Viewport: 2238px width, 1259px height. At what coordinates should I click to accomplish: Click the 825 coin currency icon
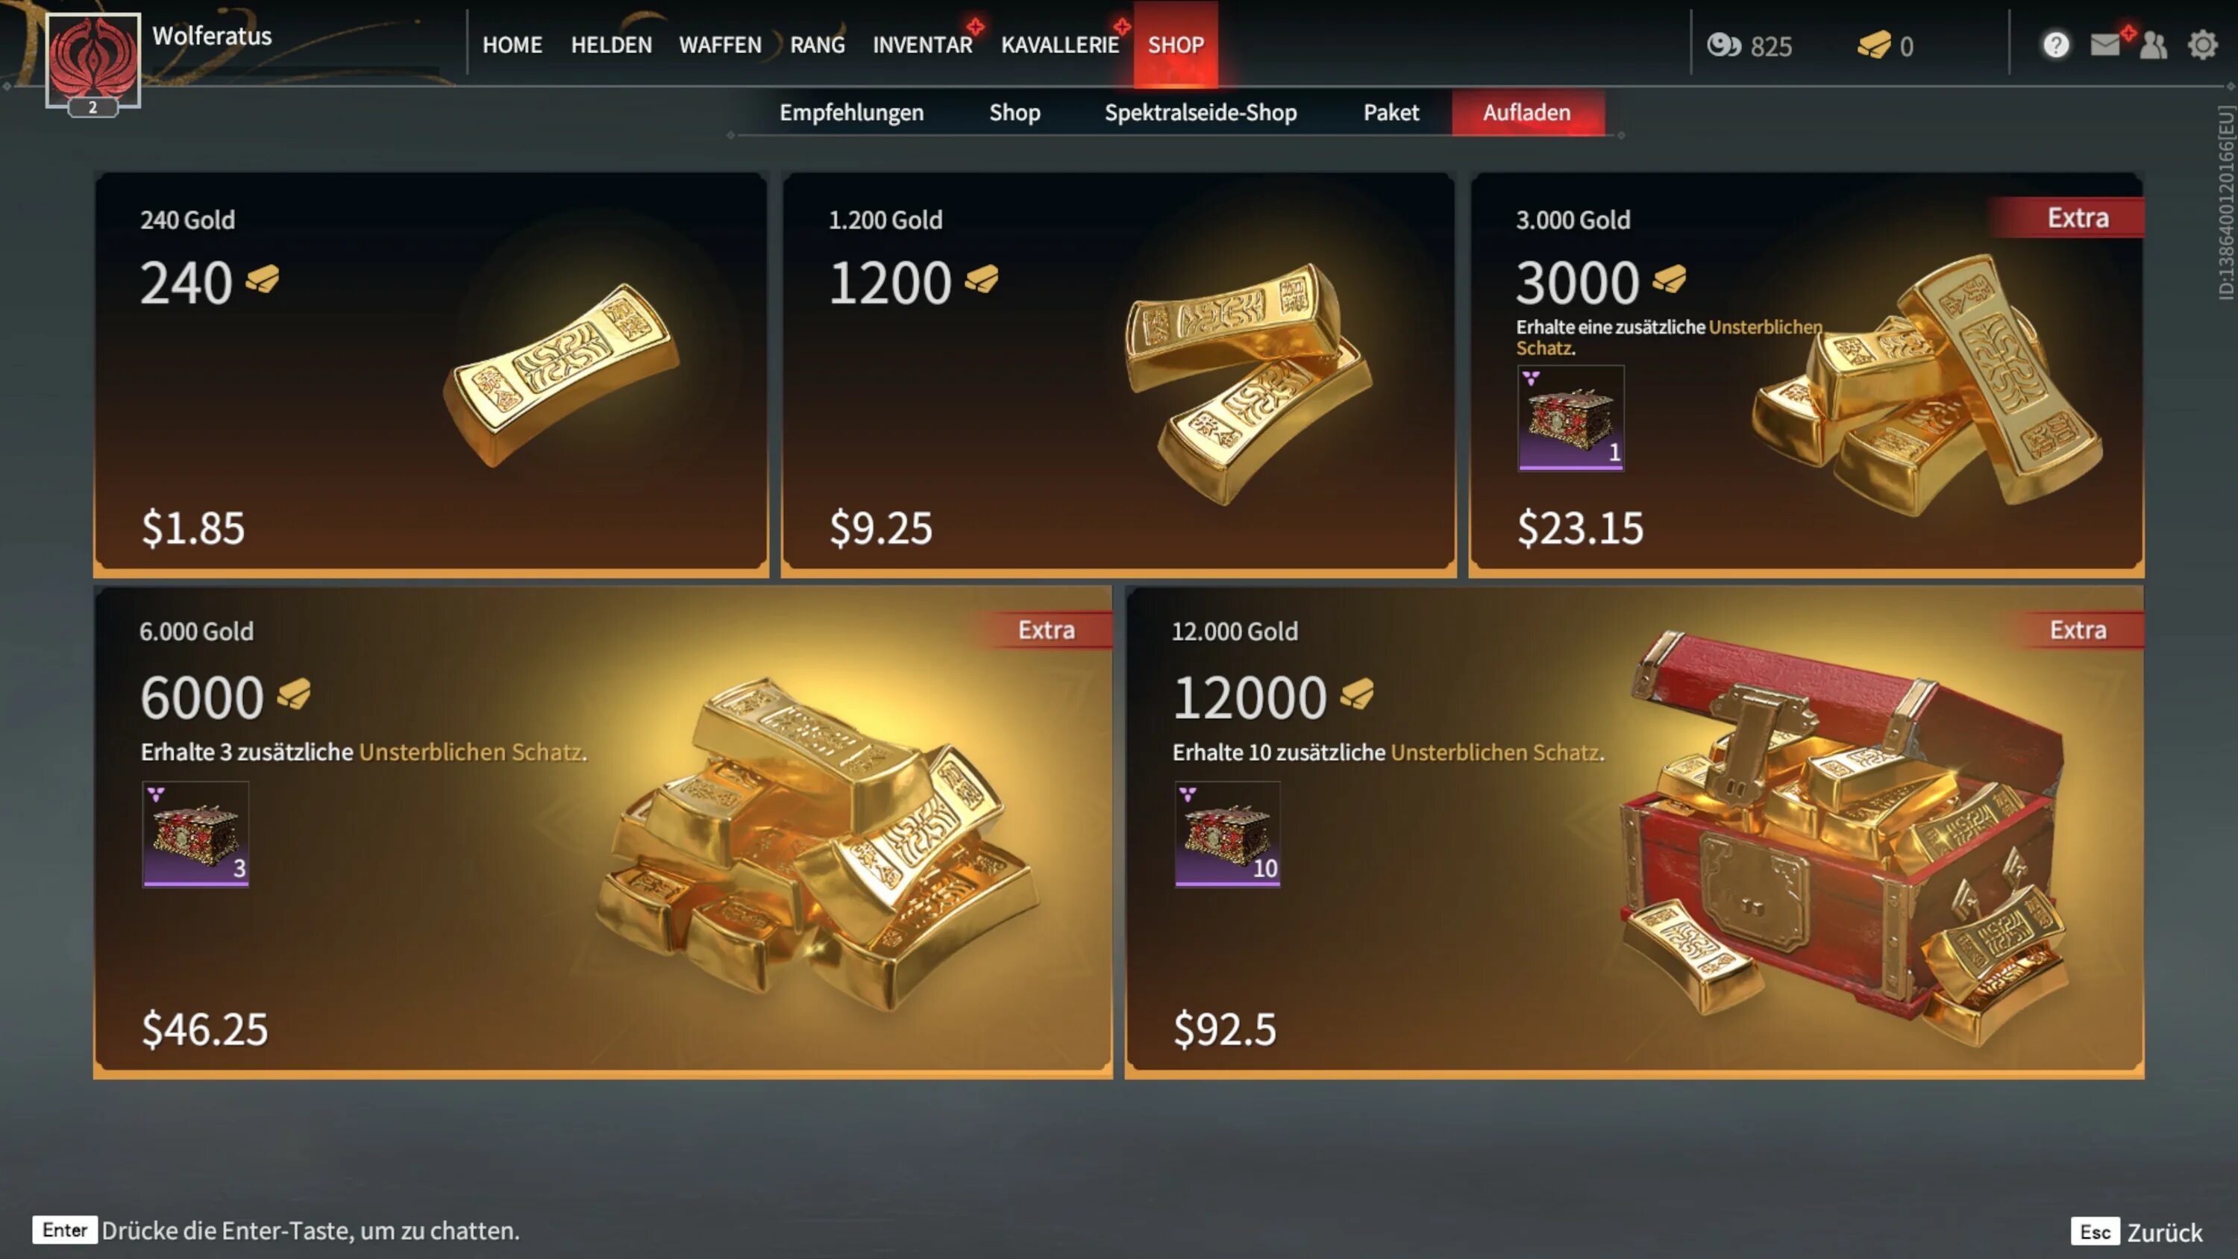click(x=1724, y=45)
